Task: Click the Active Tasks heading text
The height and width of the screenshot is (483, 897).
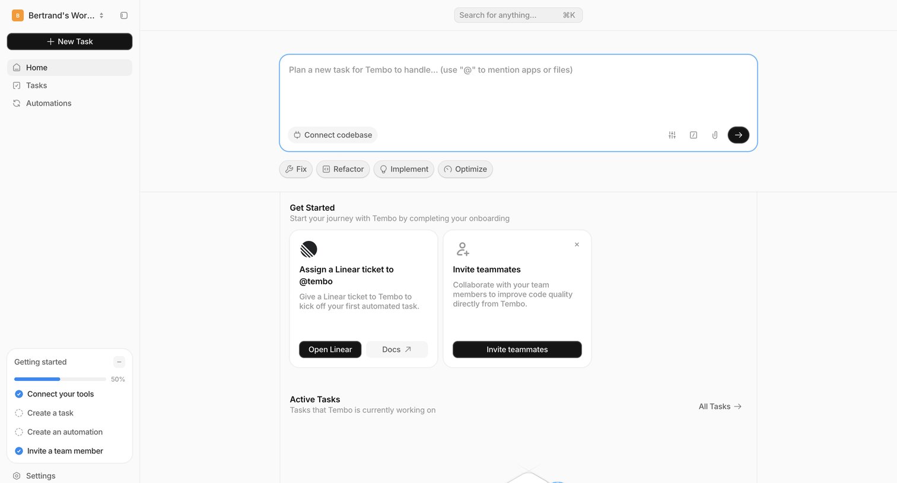Action: pos(315,399)
